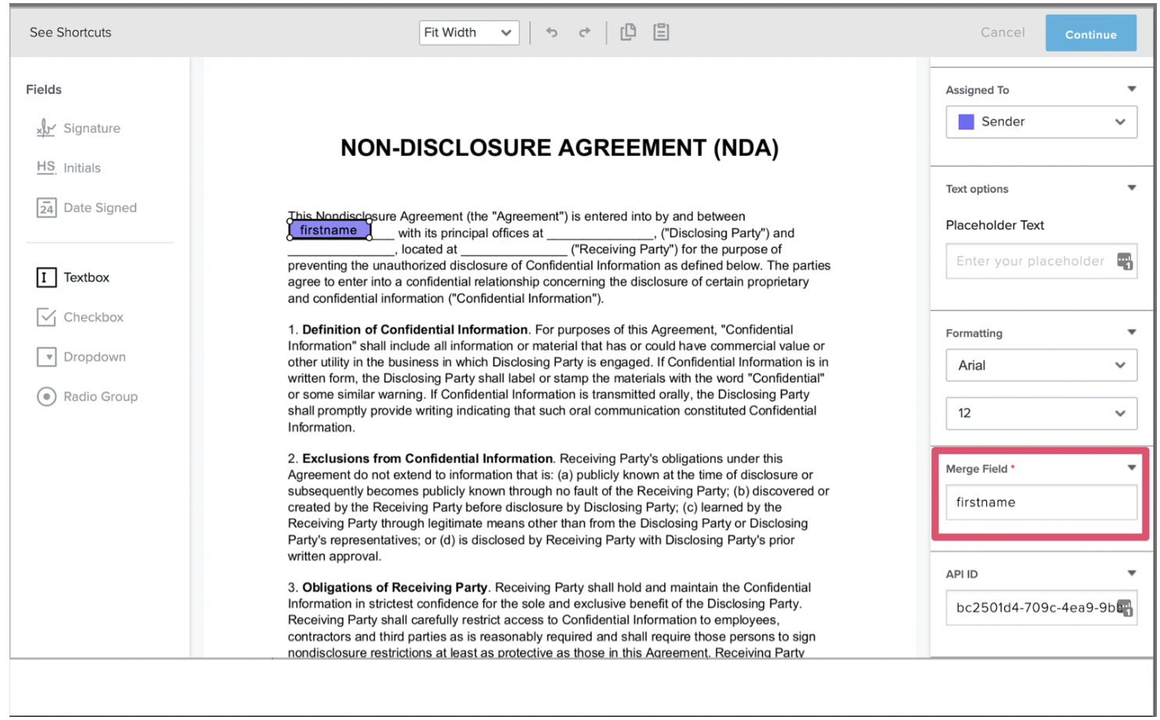Click the Continue button

pyautogui.click(x=1091, y=34)
